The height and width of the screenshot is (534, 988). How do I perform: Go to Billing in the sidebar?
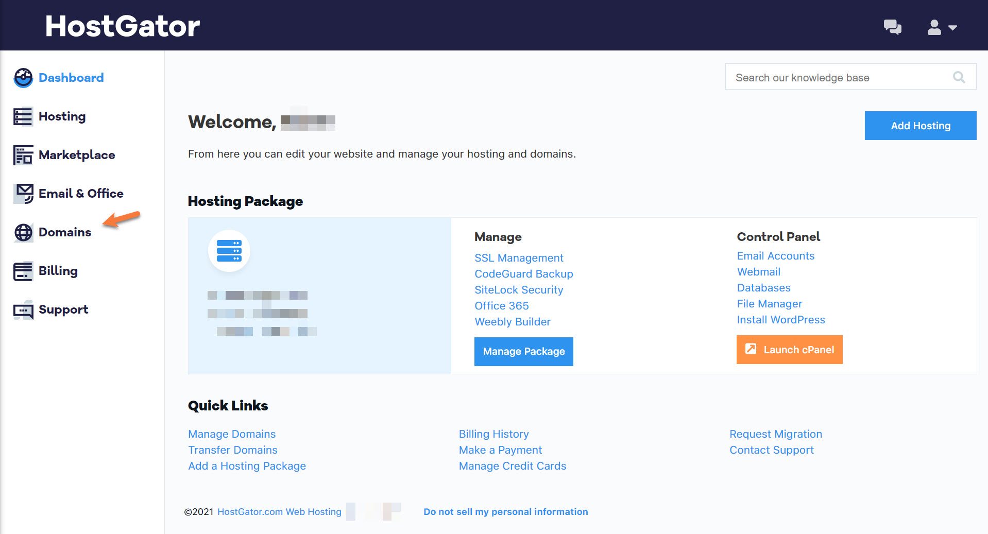point(58,271)
